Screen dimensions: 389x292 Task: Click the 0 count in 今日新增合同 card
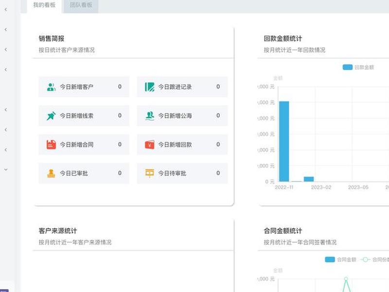pos(120,144)
